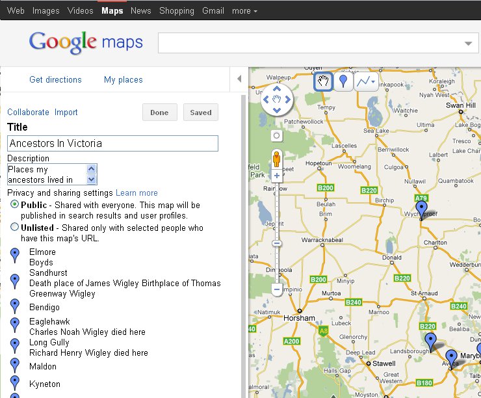Go to Videos in top bar
This screenshot has height=398, width=481.
click(x=81, y=10)
